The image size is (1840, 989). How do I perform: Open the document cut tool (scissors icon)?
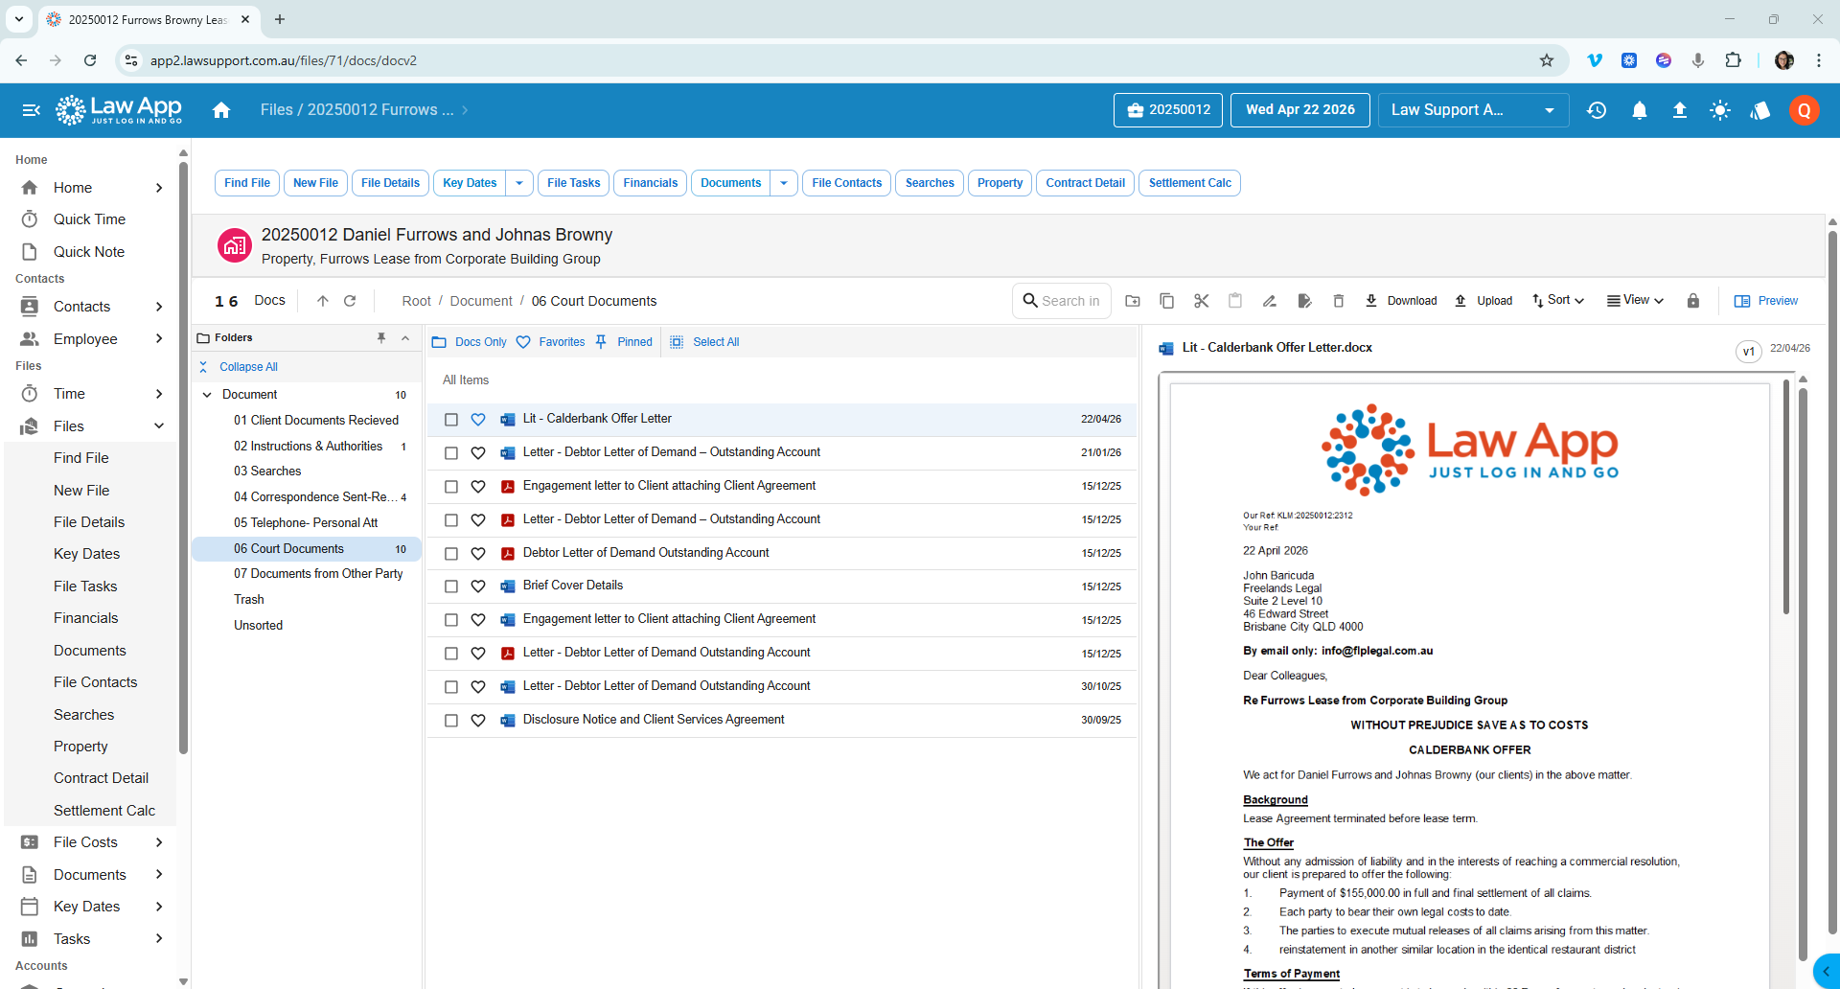click(x=1201, y=300)
